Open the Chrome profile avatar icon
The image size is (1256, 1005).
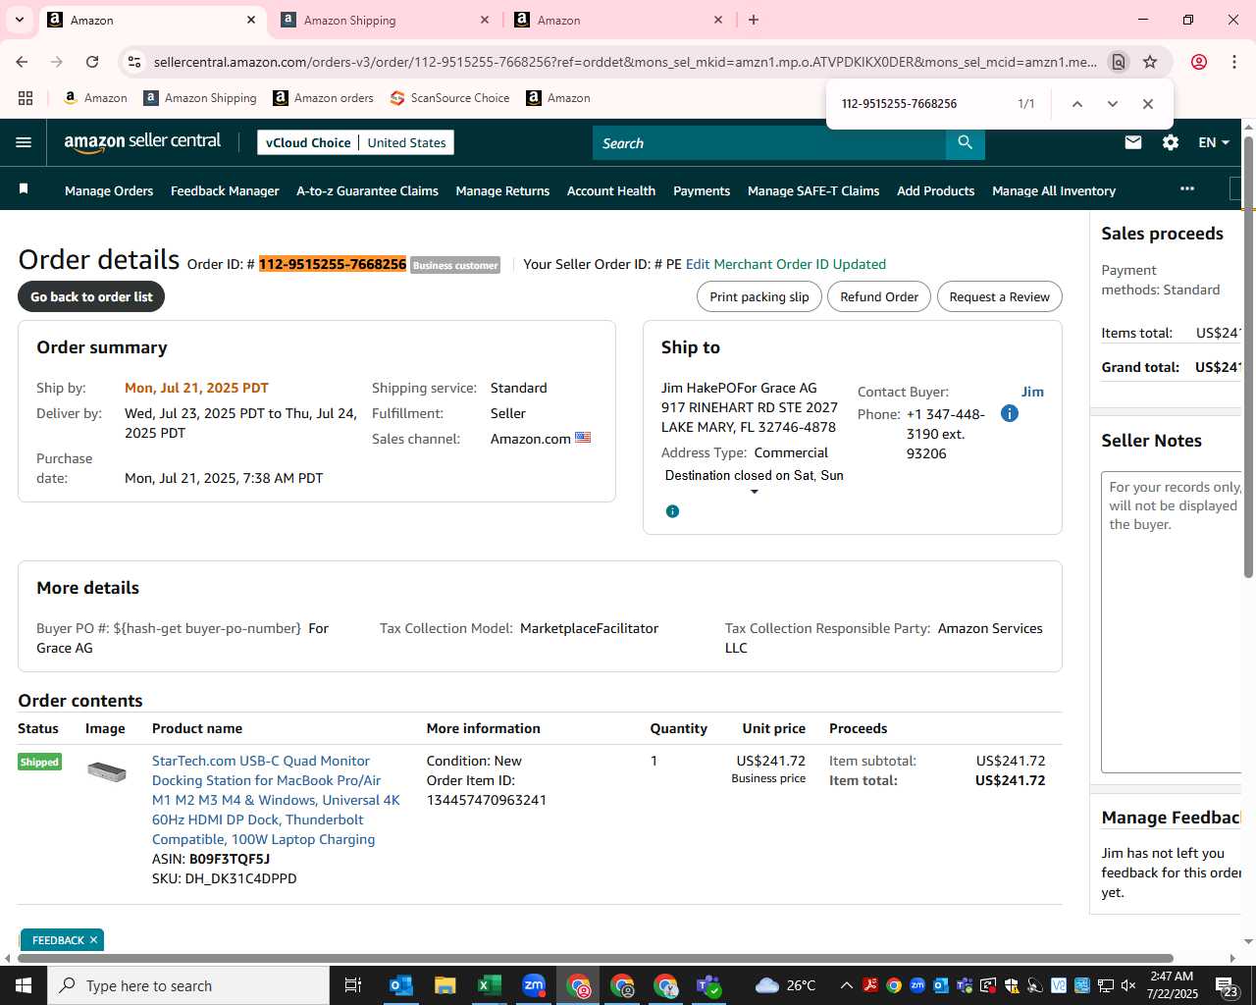(x=1199, y=62)
